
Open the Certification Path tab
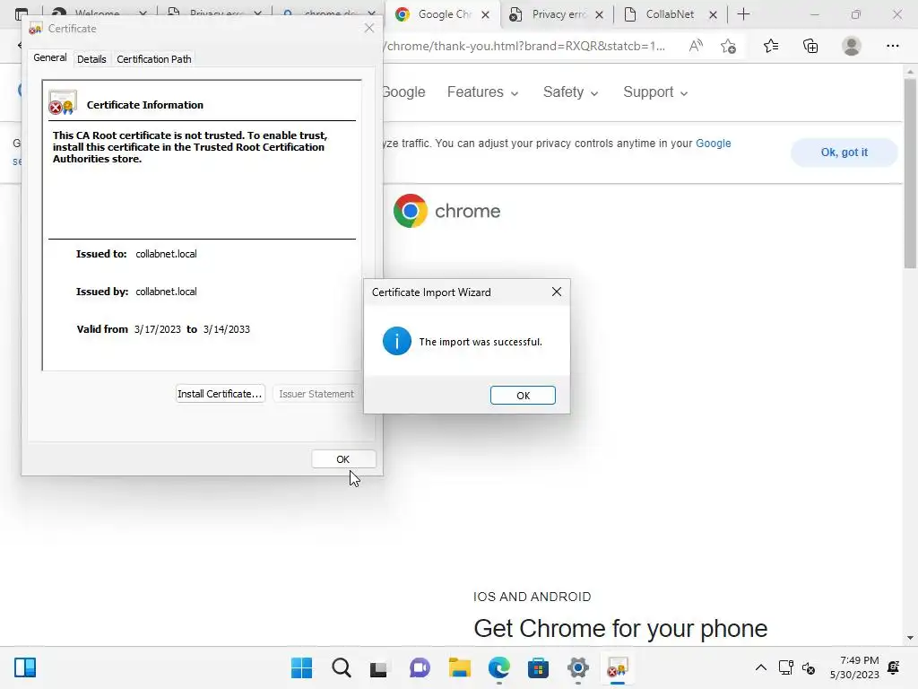(x=154, y=59)
